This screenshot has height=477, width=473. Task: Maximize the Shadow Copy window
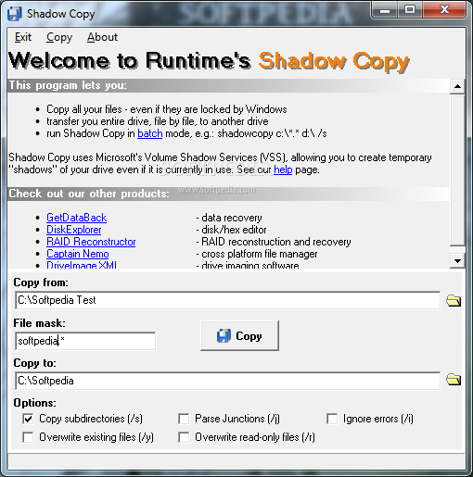click(410, 10)
